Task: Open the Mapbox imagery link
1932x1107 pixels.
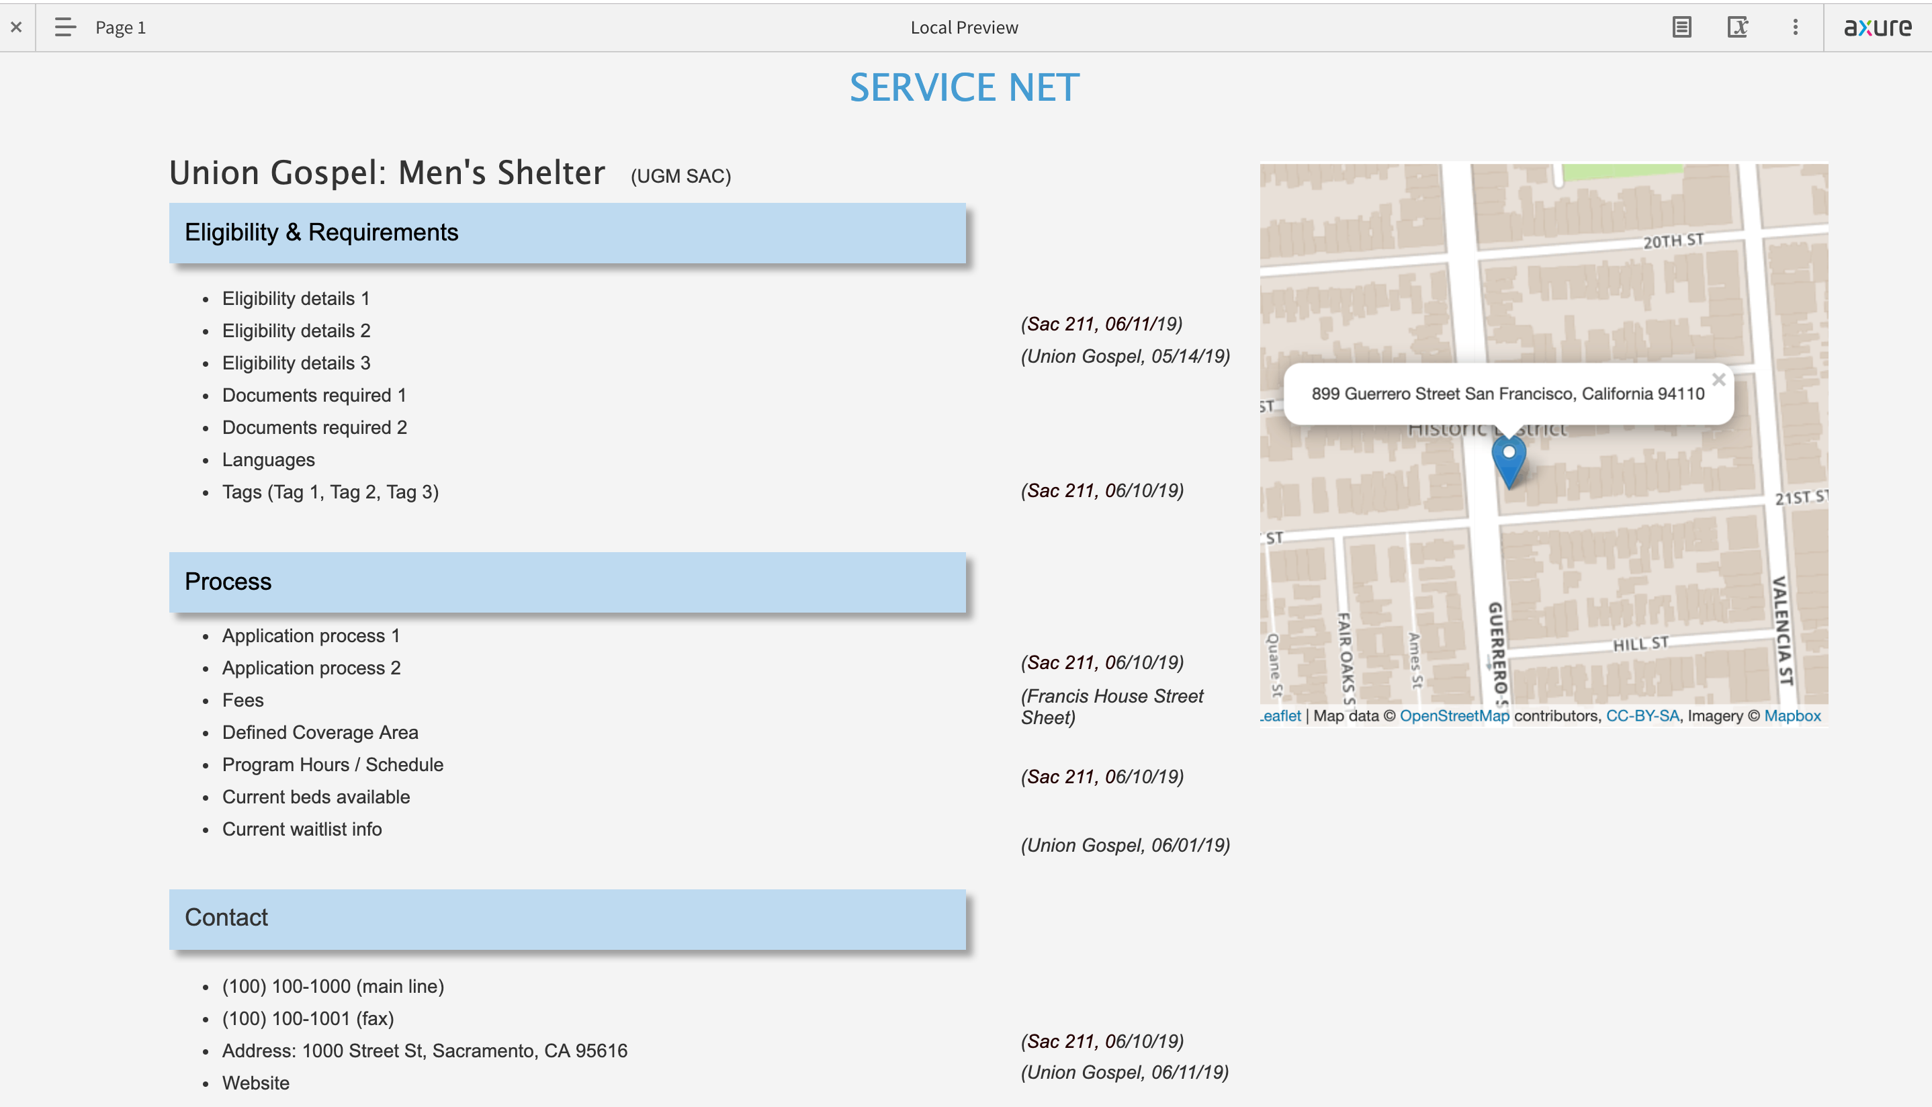Action: (1793, 715)
